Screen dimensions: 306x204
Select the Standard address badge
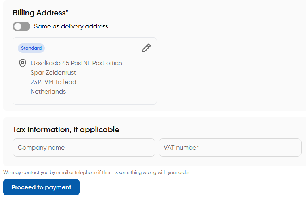tap(31, 48)
